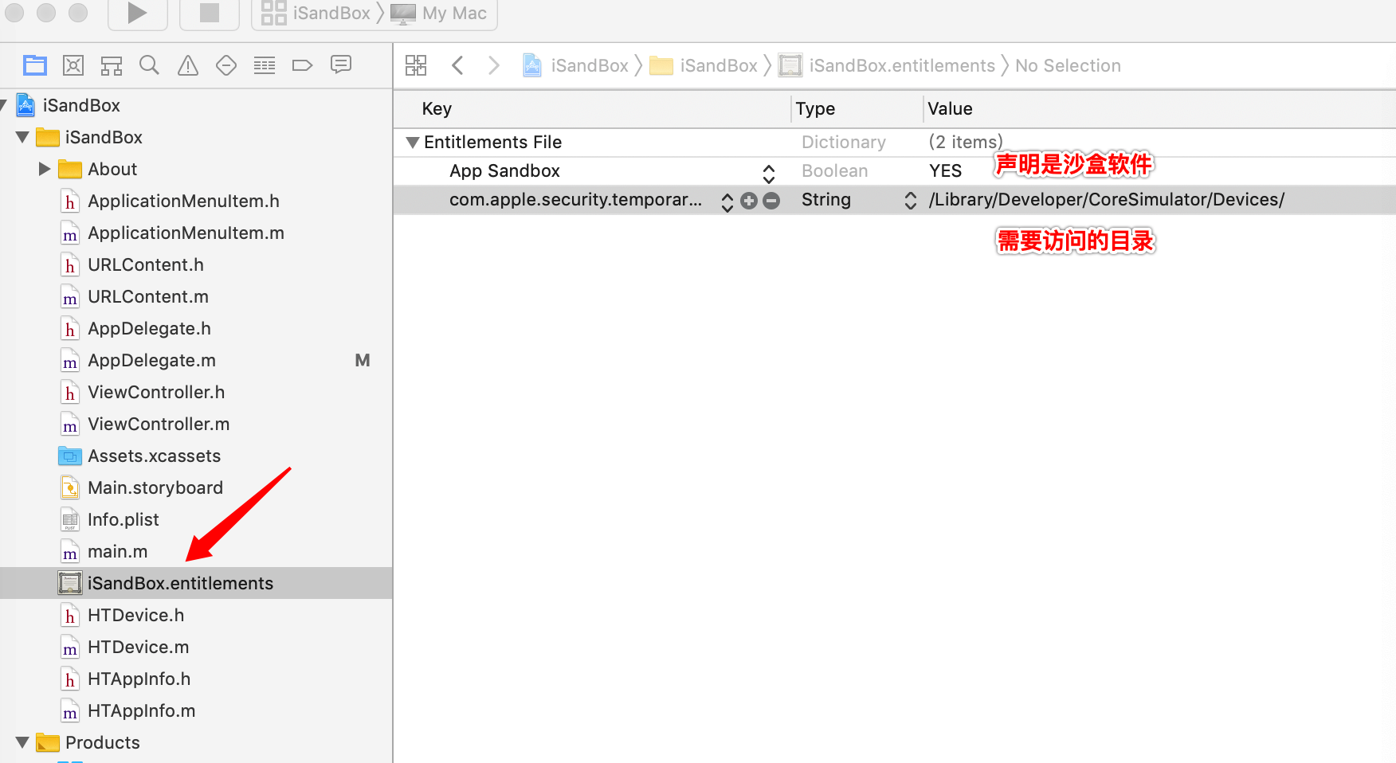Open the modified AppDelegate.m file
Image resolution: width=1396 pixels, height=763 pixels.
point(151,360)
